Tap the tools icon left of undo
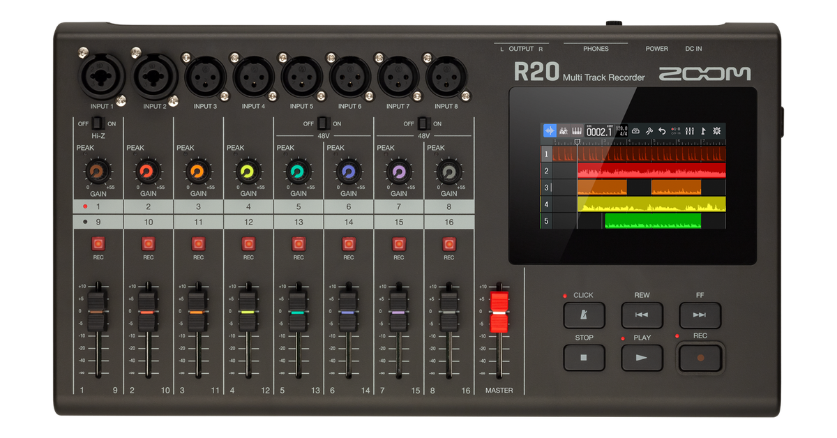837x438 pixels. tap(649, 130)
